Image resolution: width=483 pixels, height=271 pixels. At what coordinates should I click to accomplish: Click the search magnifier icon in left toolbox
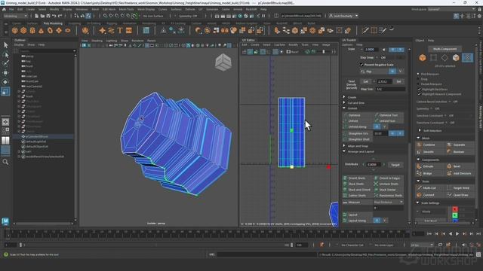(5, 162)
